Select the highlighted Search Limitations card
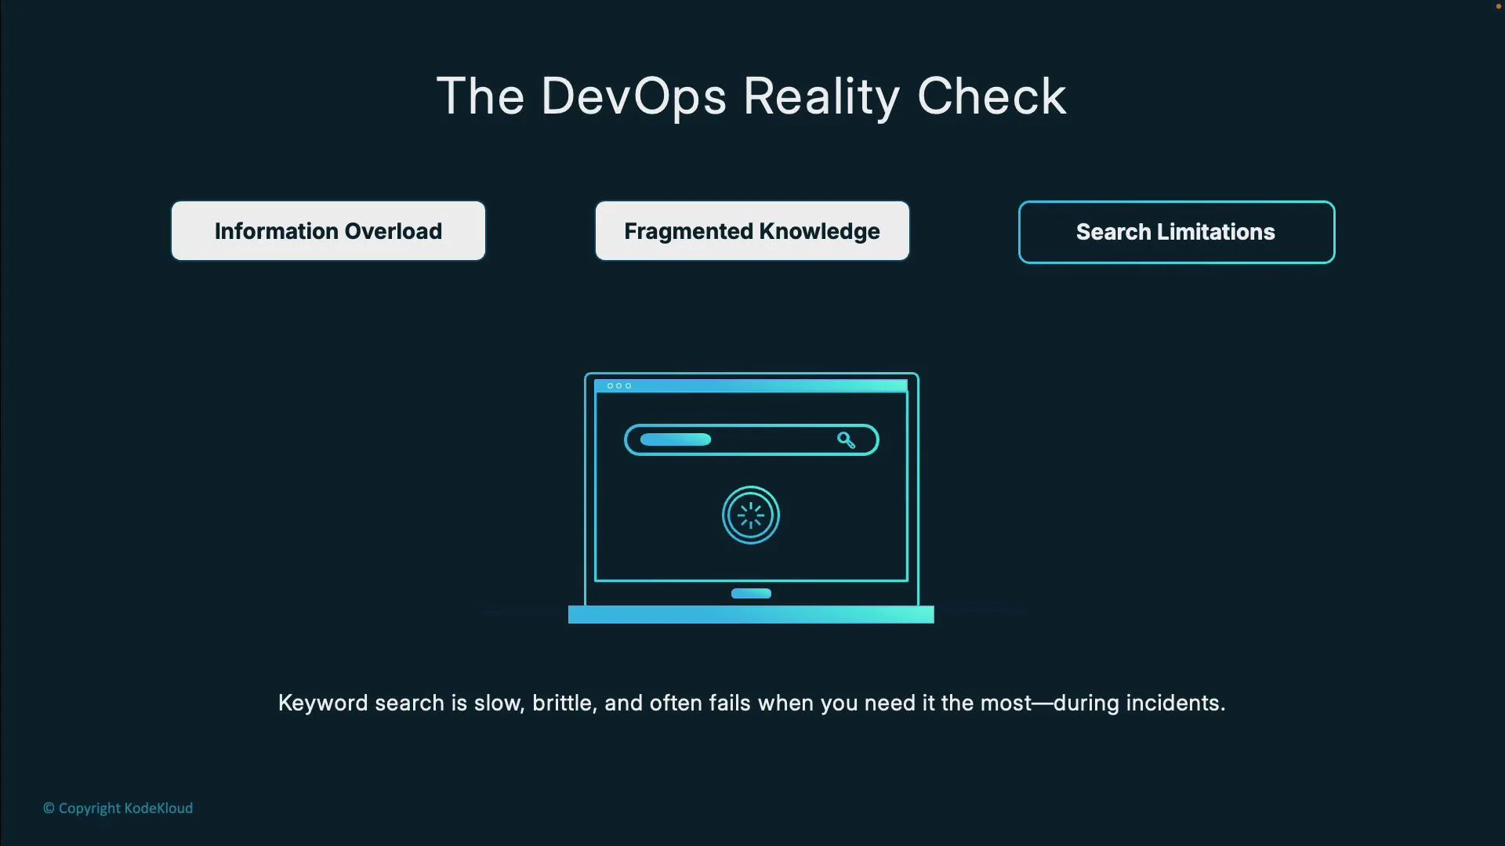Image resolution: width=1505 pixels, height=846 pixels. tap(1177, 232)
